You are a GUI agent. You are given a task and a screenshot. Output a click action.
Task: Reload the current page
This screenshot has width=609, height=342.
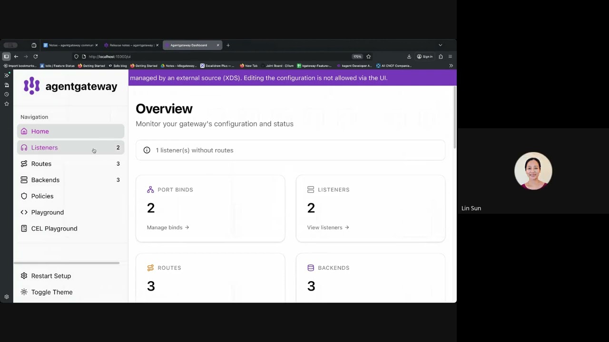(35, 57)
